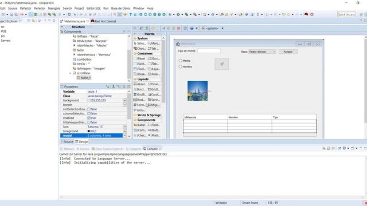
Task: Click the background property ellipsis button
Action: [x=124, y=100]
